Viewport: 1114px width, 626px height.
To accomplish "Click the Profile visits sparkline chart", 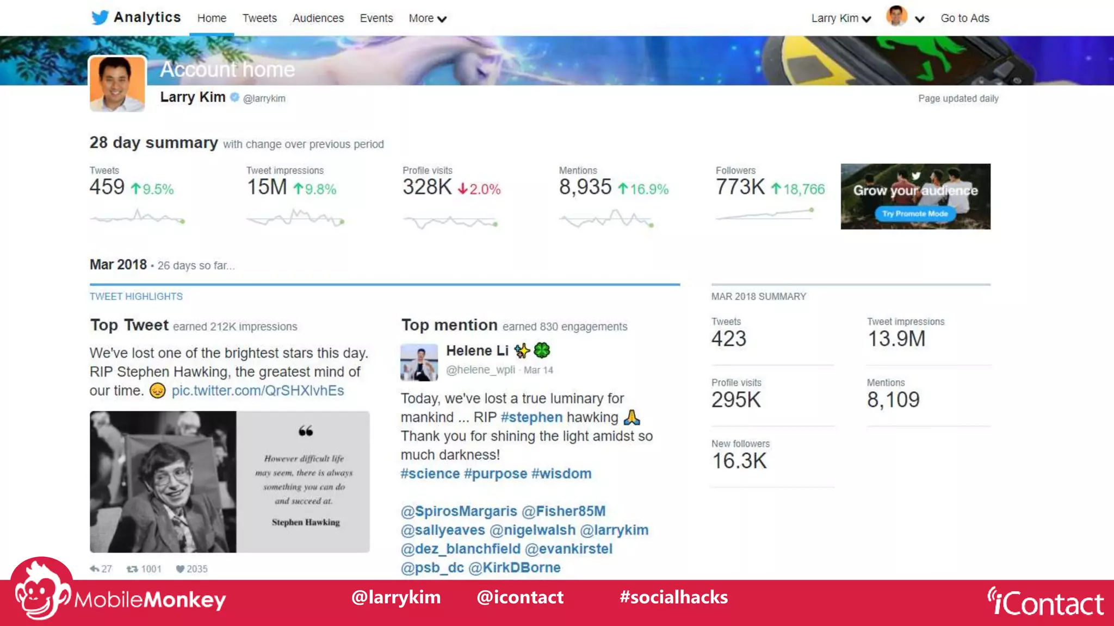I will tap(450, 222).
